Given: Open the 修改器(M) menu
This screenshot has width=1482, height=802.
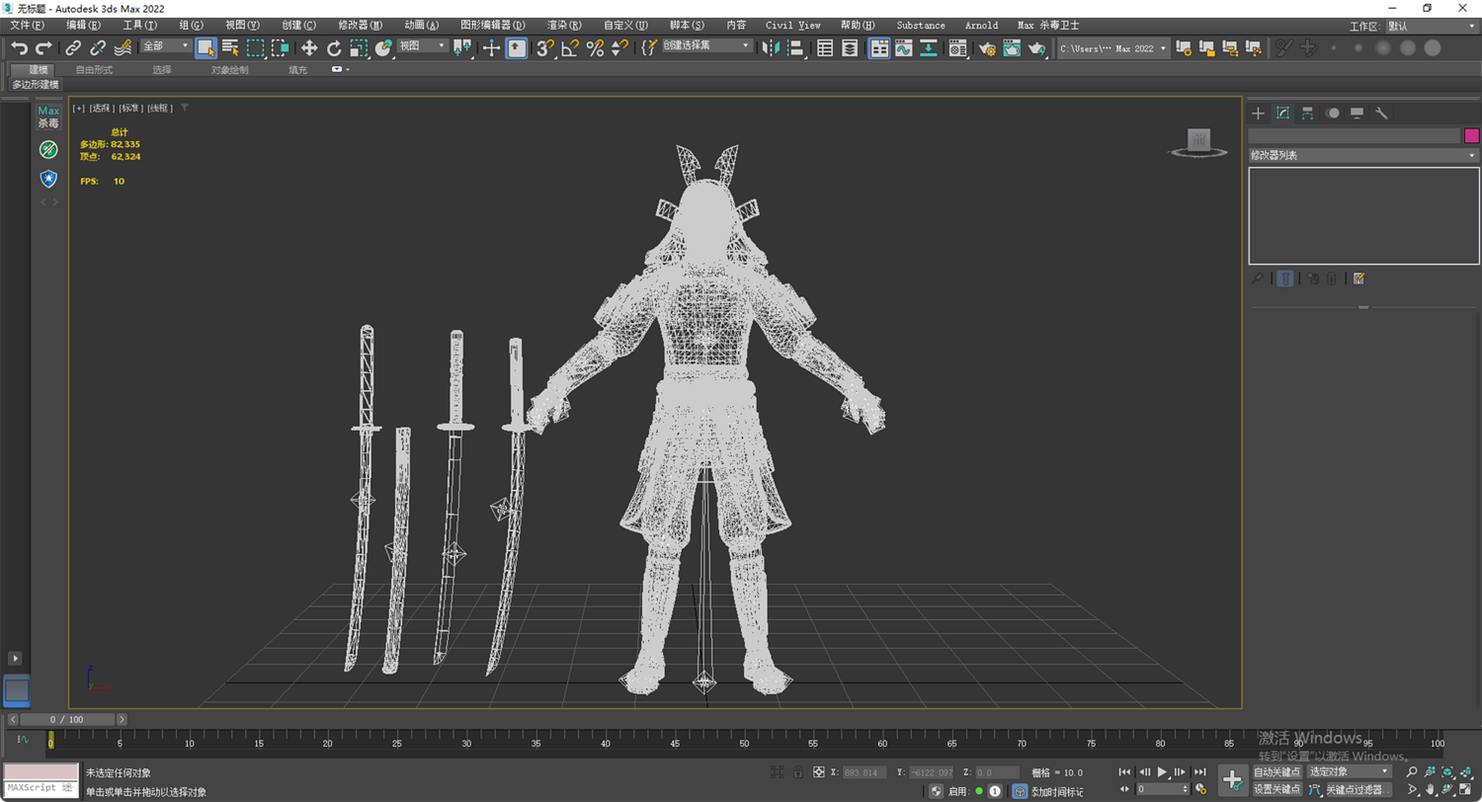Looking at the screenshot, I should pyautogui.click(x=360, y=26).
